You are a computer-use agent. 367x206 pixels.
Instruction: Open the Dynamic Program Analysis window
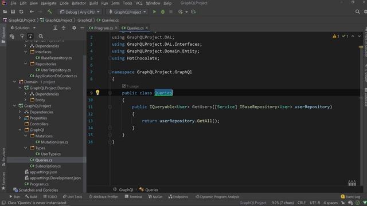click(217, 197)
